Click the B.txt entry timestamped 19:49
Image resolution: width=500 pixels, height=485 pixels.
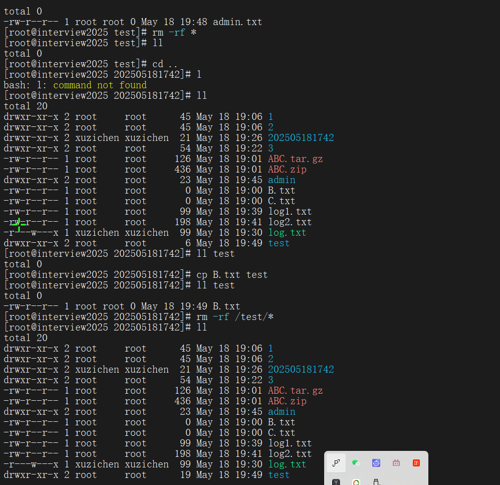[226, 306]
